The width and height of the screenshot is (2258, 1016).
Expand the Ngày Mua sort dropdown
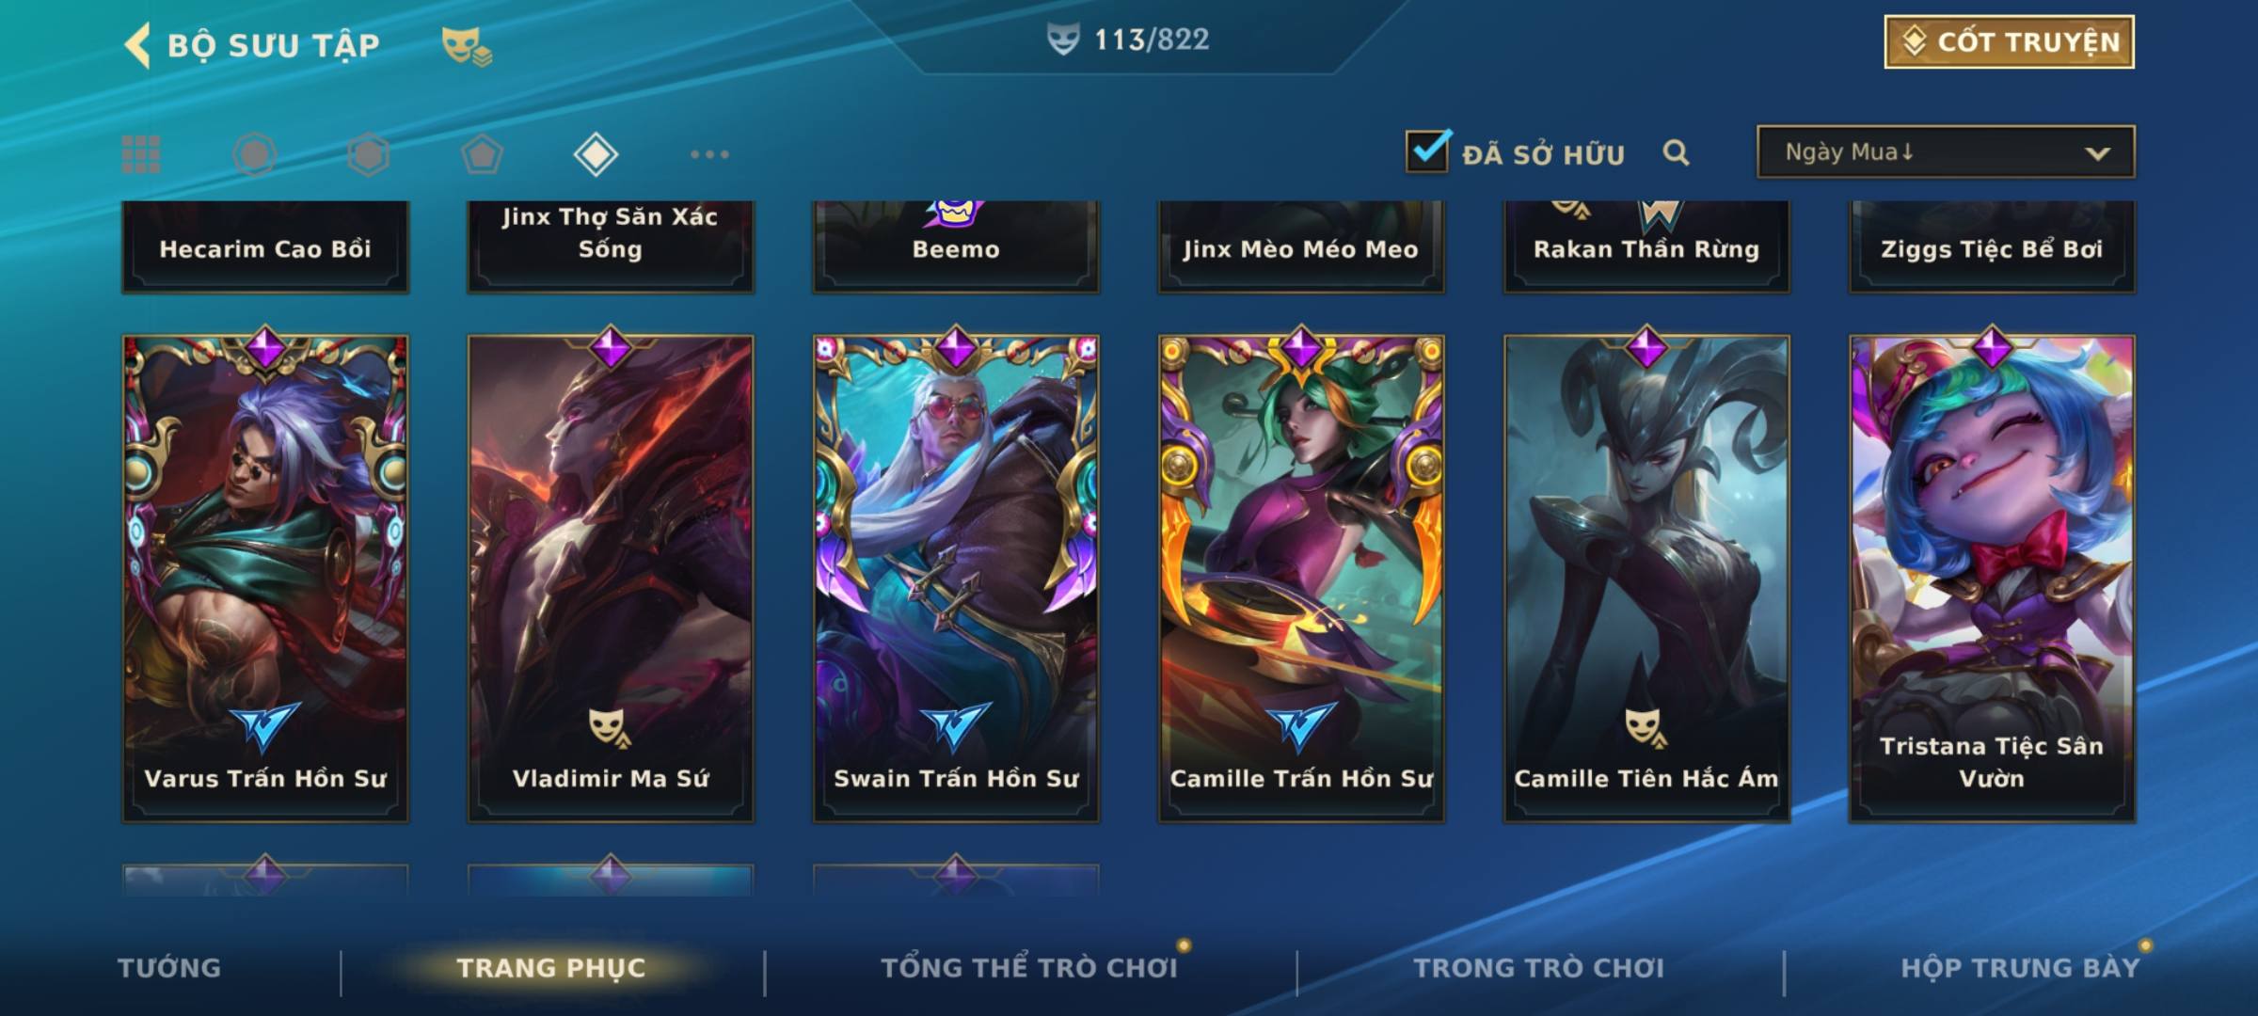(1946, 151)
